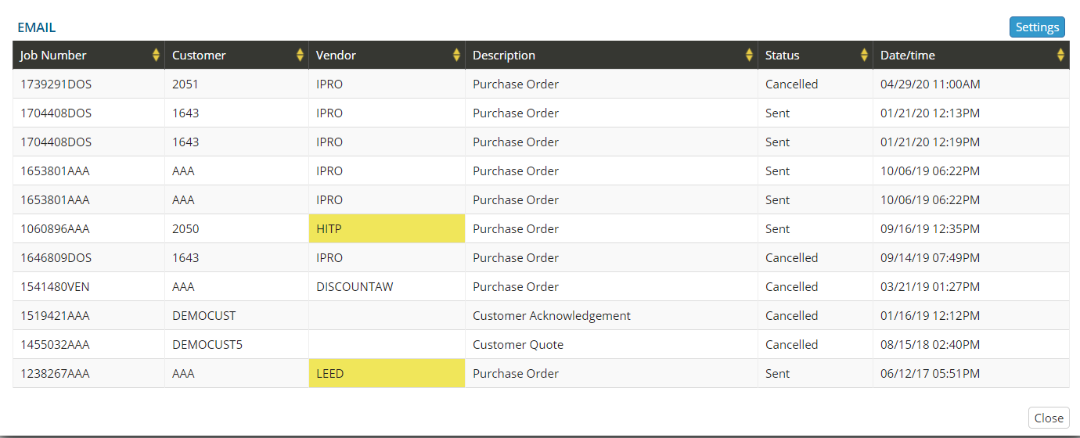Viewport: 1080px width, 438px height.
Task: Select the 04/29/20 11:00AM date cell
Action: (930, 84)
